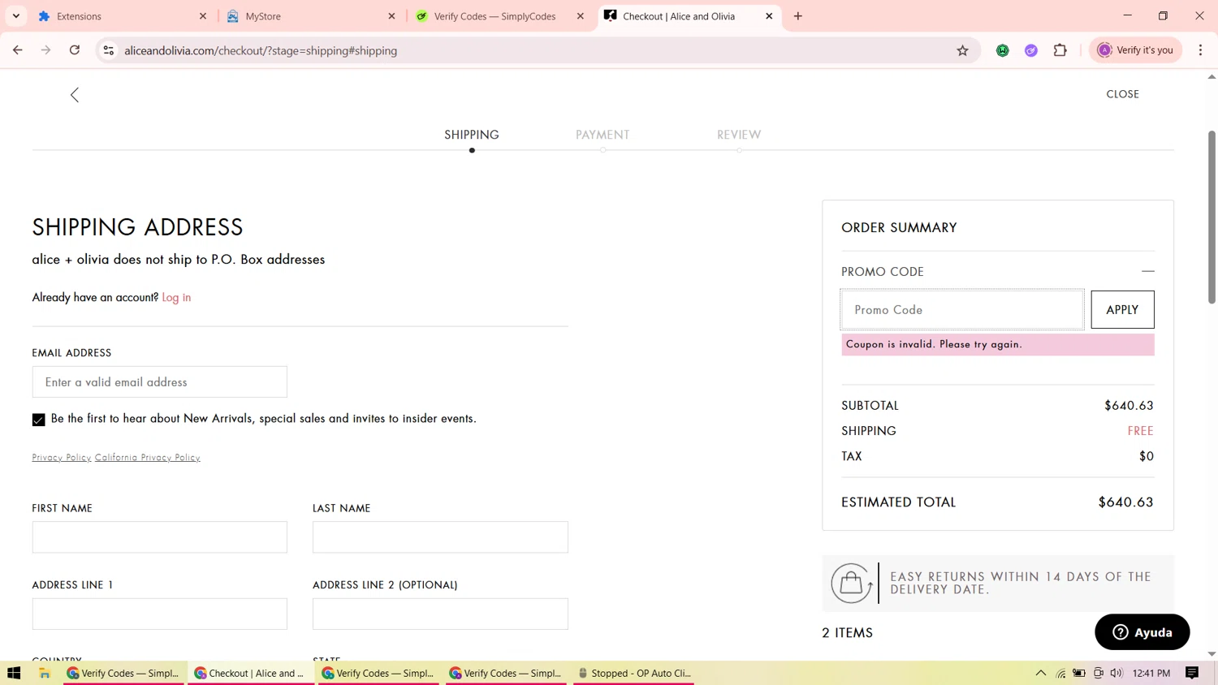This screenshot has width=1218, height=685.
Task: Open Stopped - OP Auto Clicker taskbar window
Action: tap(634, 673)
